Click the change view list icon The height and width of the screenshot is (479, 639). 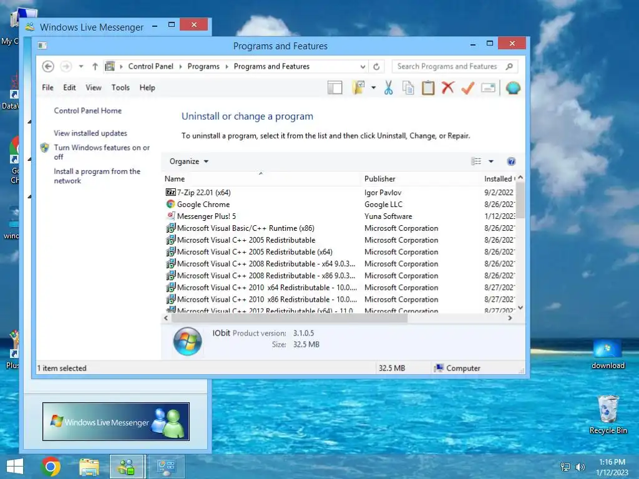[x=476, y=162]
